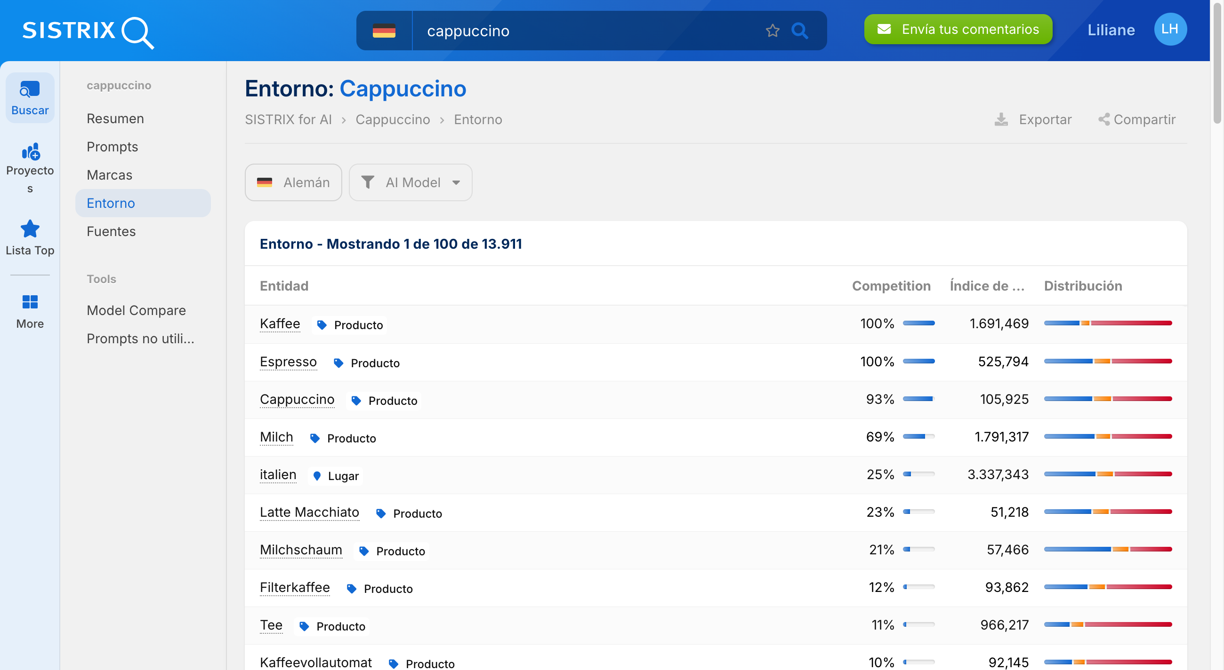Expand the AI Model filter dropdown
This screenshot has height=670, width=1224.
pos(411,183)
